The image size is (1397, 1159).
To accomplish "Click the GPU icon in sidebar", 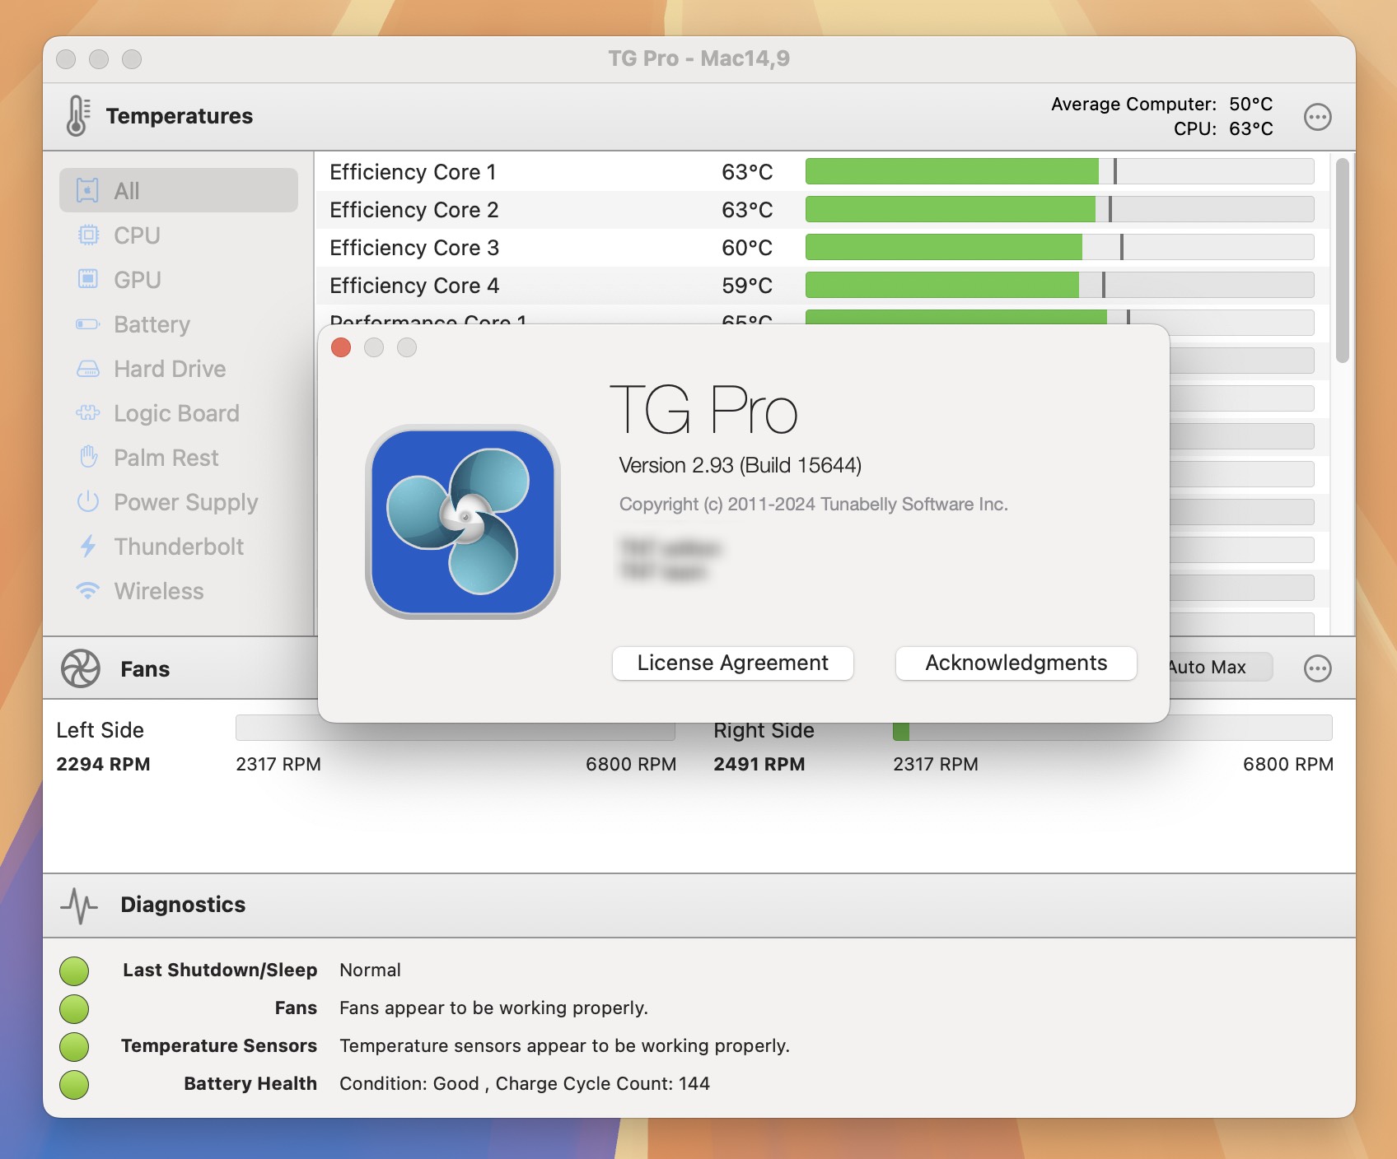I will coord(87,280).
